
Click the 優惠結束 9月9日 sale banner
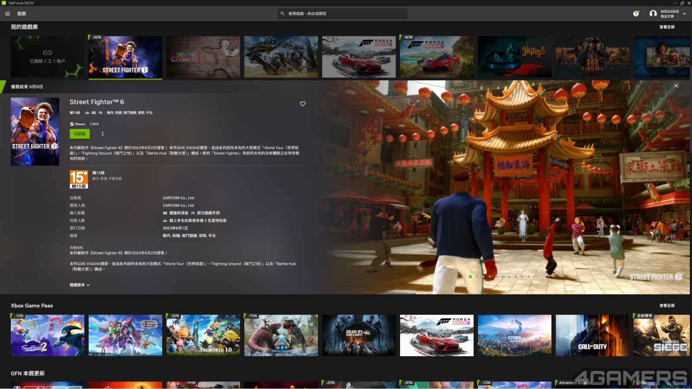(x=27, y=87)
